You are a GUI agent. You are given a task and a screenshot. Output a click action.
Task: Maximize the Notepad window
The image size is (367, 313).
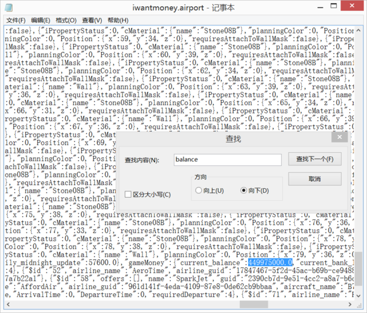[333, 6]
